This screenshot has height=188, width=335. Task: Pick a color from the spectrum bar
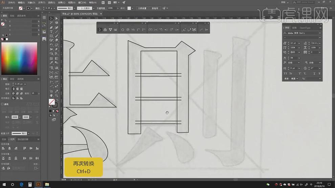19,59
